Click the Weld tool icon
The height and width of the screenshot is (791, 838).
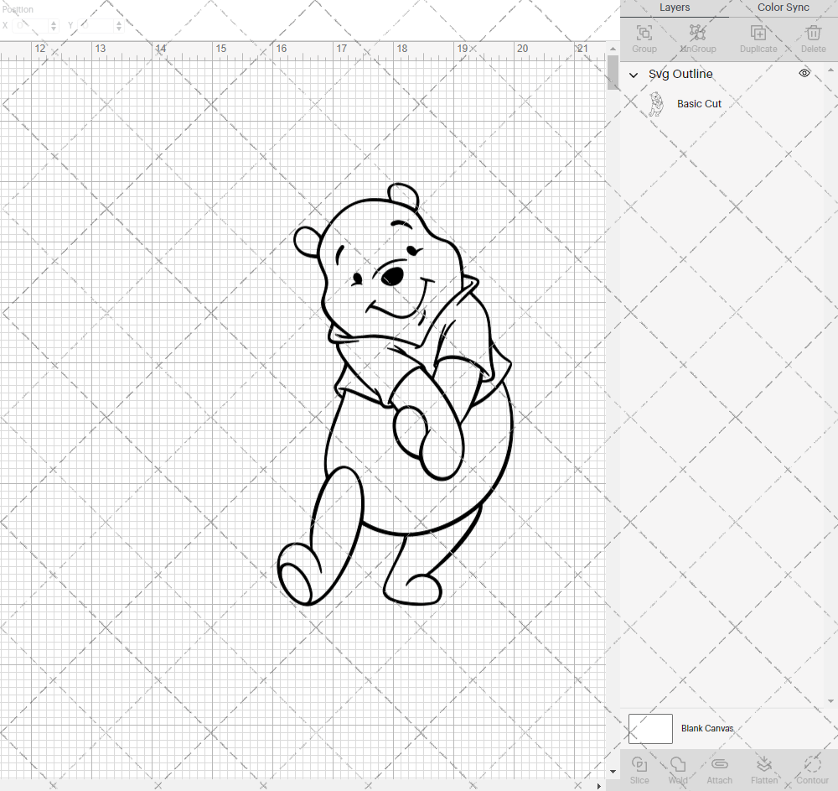pos(678,764)
